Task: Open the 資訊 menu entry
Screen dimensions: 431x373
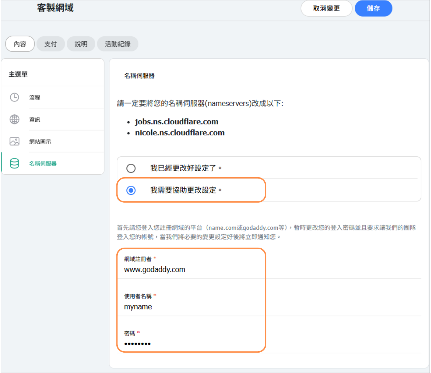Action: (35, 119)
